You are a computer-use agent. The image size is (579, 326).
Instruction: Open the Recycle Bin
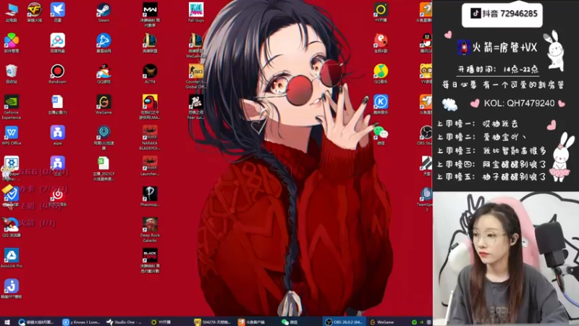point(12,73)
